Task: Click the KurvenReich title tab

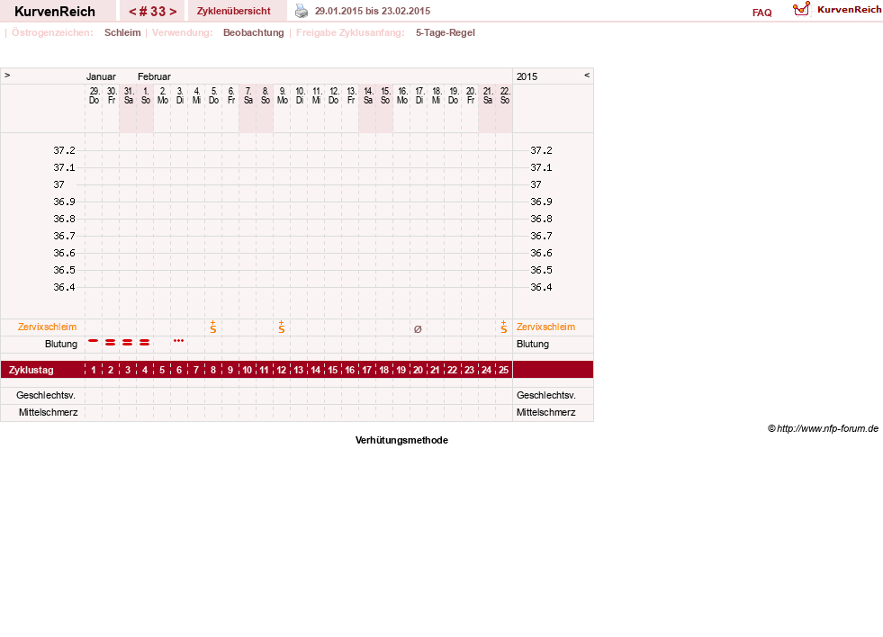Action: pos(55,12)
